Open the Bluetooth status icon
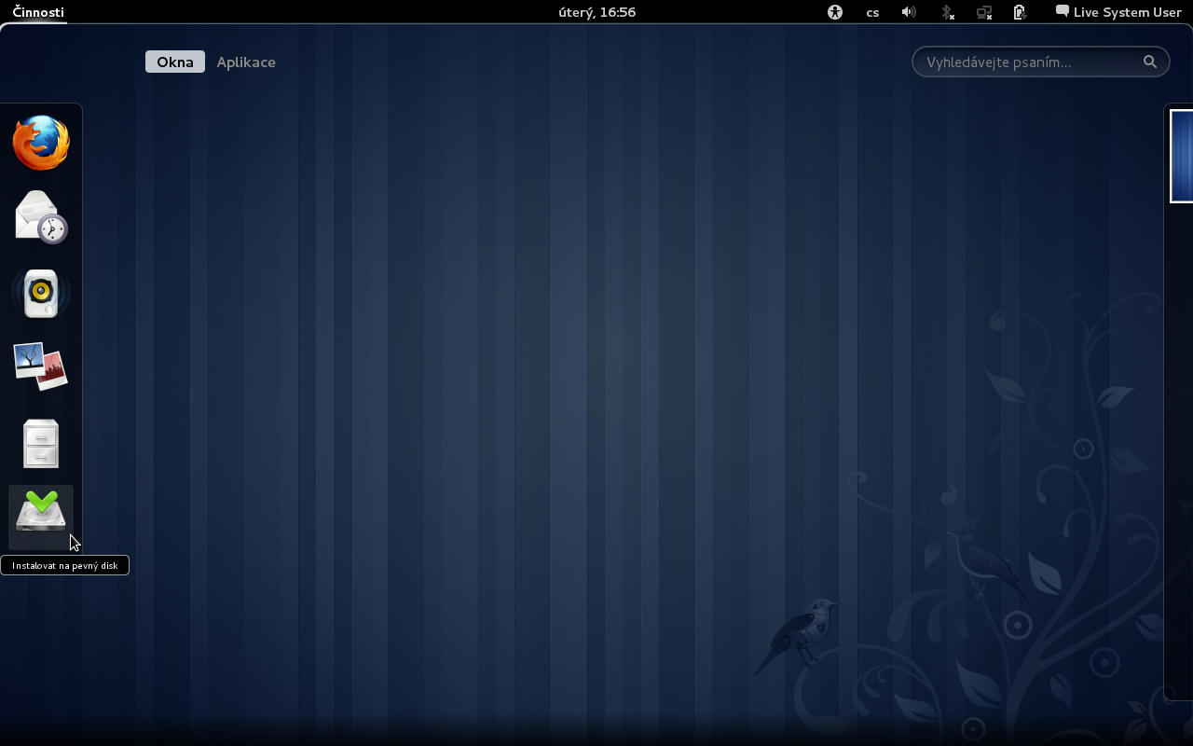Viewport: 1193px width, 746px height. point(947,12)
